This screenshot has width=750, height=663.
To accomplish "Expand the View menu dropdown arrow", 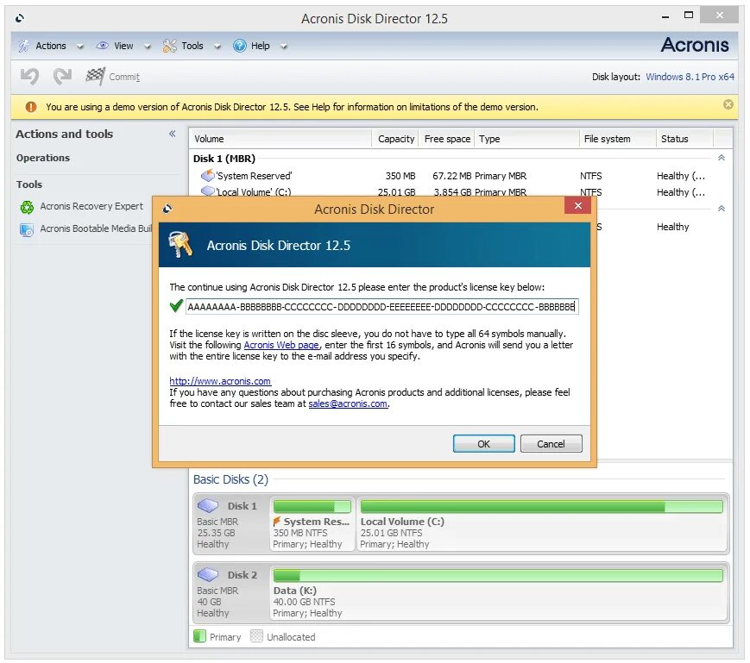I will coord(148,47).
